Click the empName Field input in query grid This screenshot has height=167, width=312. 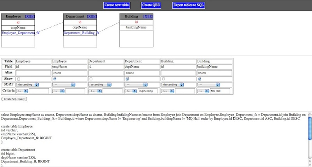point(69,66)
